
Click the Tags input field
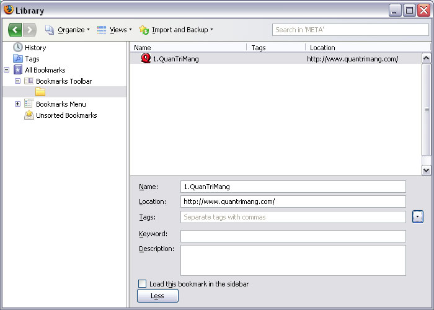293,217
